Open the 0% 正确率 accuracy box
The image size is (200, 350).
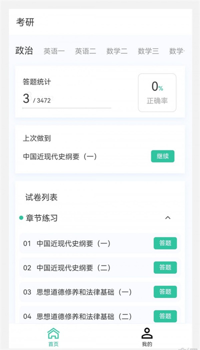coord(157,92)
